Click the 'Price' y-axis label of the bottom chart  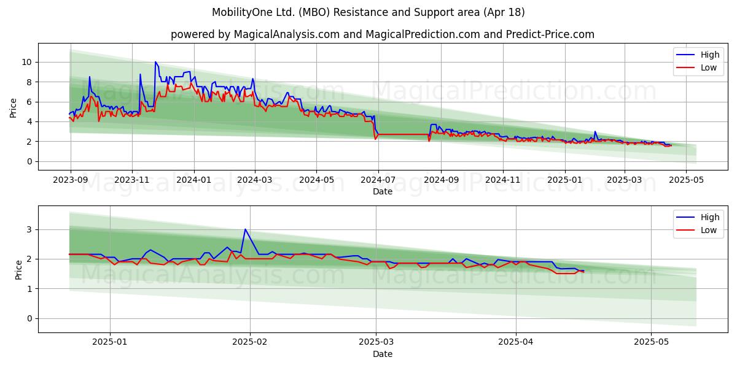coord(18,269)
